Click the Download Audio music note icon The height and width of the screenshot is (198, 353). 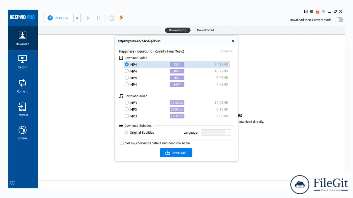click(x=121, y=96)
